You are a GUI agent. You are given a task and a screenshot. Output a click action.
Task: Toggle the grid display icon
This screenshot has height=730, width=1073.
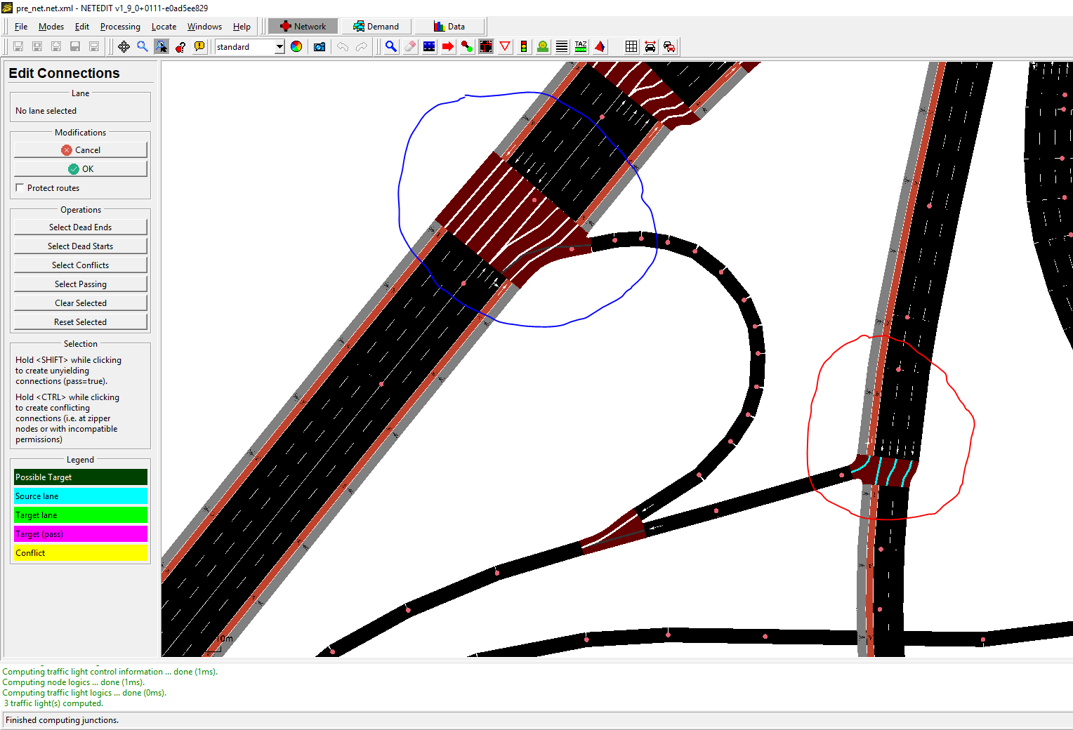(x=631, y=46)
